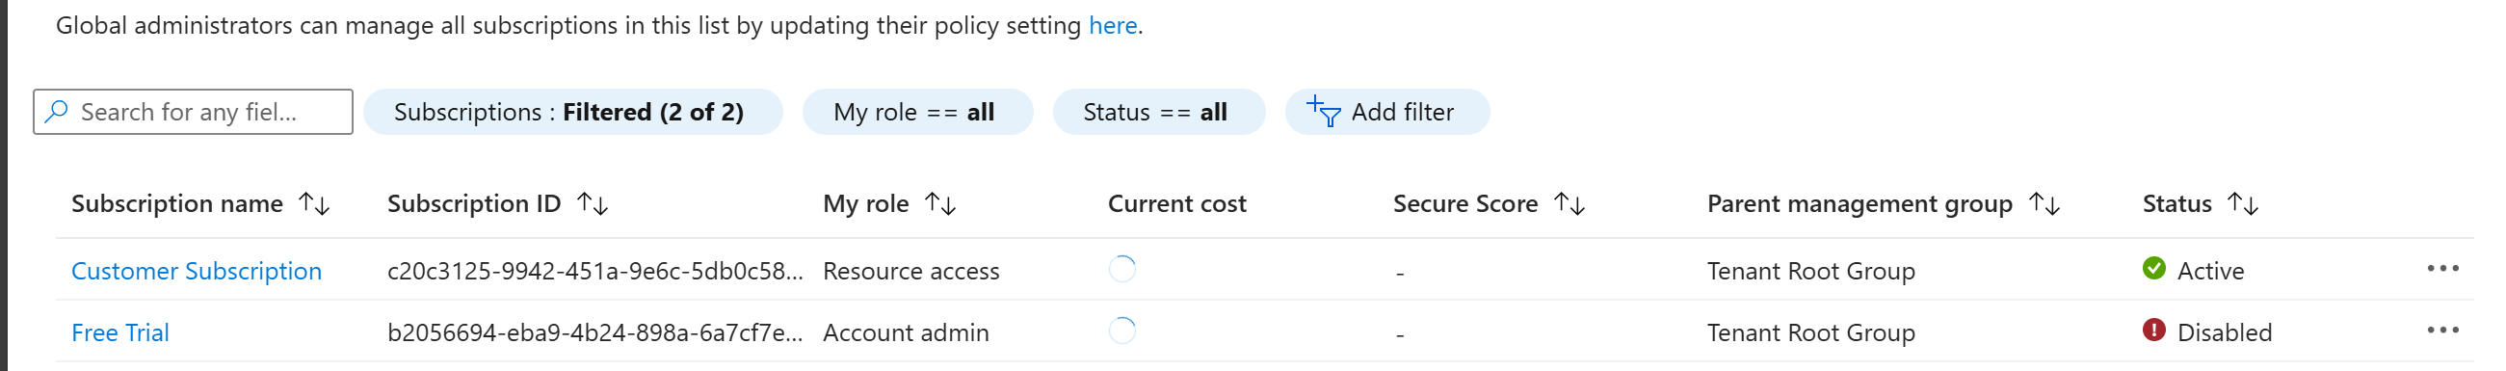Sort by Subscription ID using arrows icon
The width and height of the screenshot is (2506, 371).
pyautogui.click(x=593, y=203)
